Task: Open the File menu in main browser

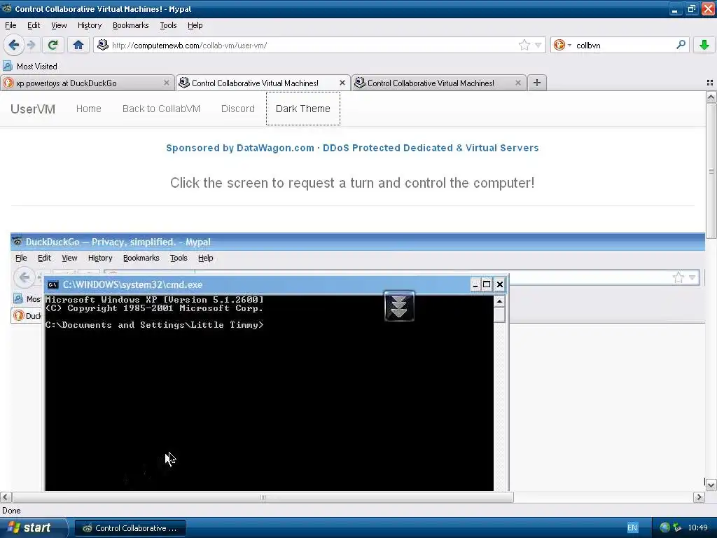Action: (11, 25)
